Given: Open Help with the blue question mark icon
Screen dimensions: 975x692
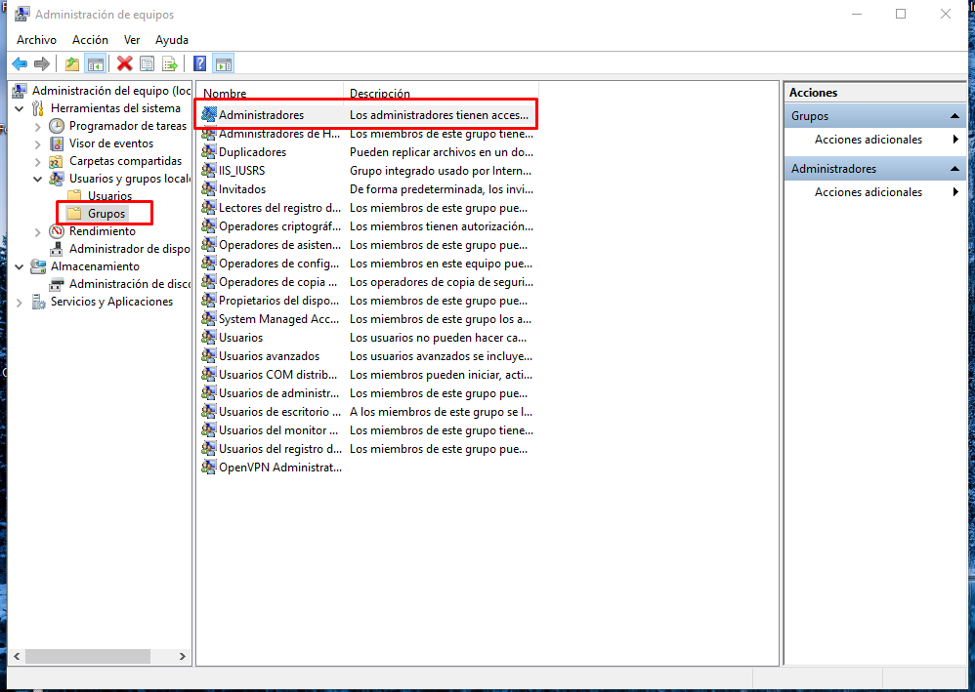Looking at the screenshot, I should pyautogui.click(x=199, y=64).
